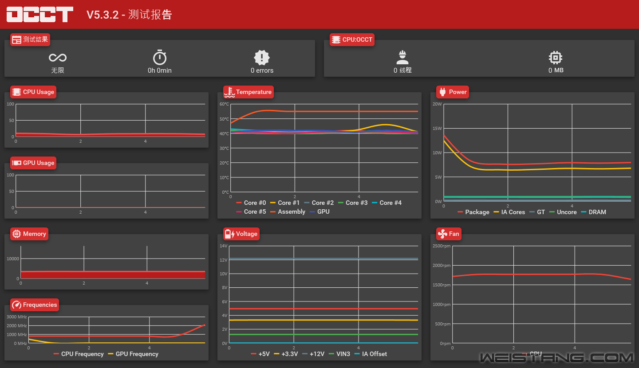Screen dimensions: 639x368
Task: Click the 测试结果 section label
Action: click(35, 39)
